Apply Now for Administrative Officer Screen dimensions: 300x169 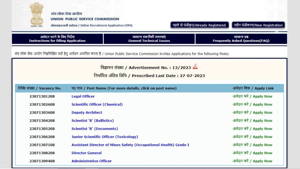[x=252, y=161]
